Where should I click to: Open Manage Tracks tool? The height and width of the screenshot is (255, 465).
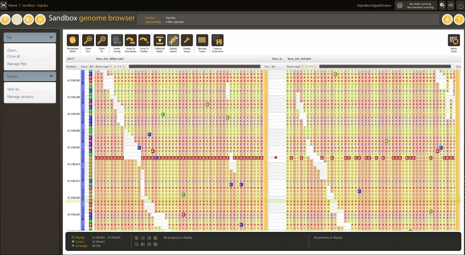(202, 40)
